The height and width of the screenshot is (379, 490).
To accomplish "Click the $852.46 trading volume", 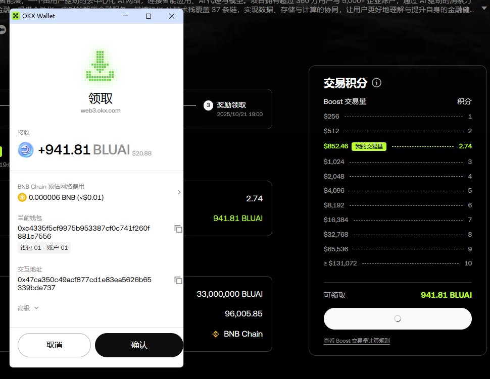I will (336, 146).
